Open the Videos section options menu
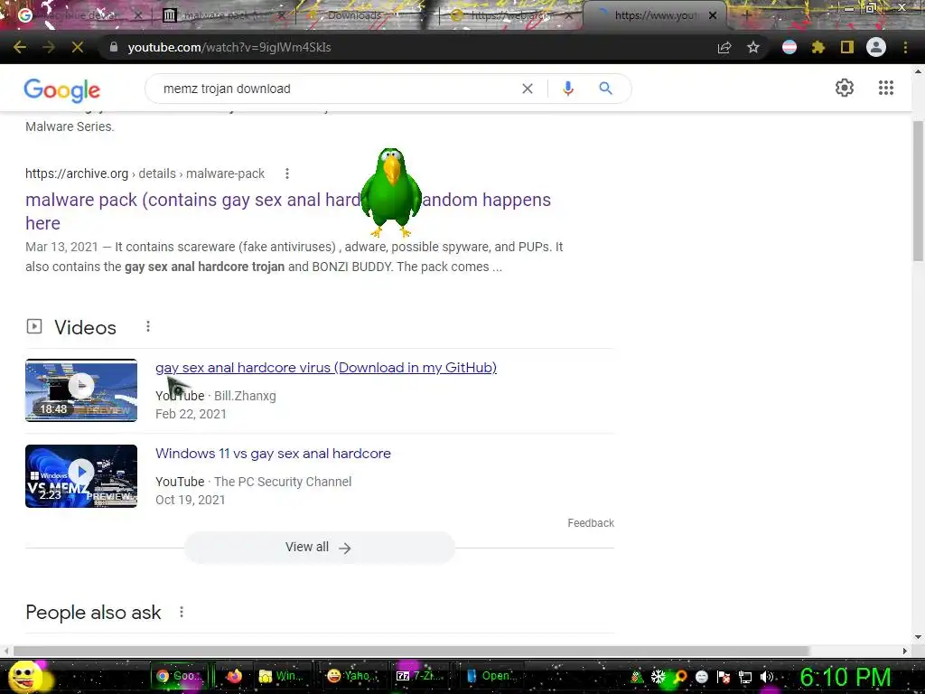This screenshot has height=694, width=925. [148, 326]
